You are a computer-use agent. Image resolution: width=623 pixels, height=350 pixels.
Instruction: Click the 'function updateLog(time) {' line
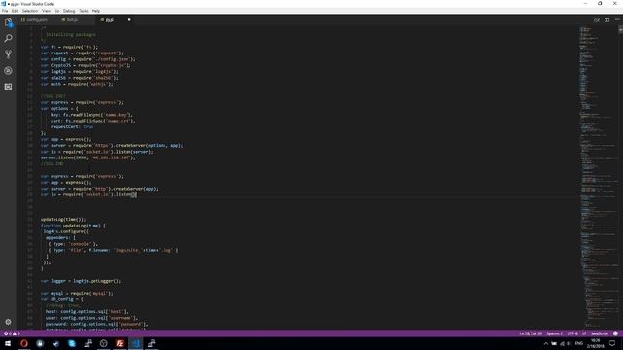coord(73,226)
